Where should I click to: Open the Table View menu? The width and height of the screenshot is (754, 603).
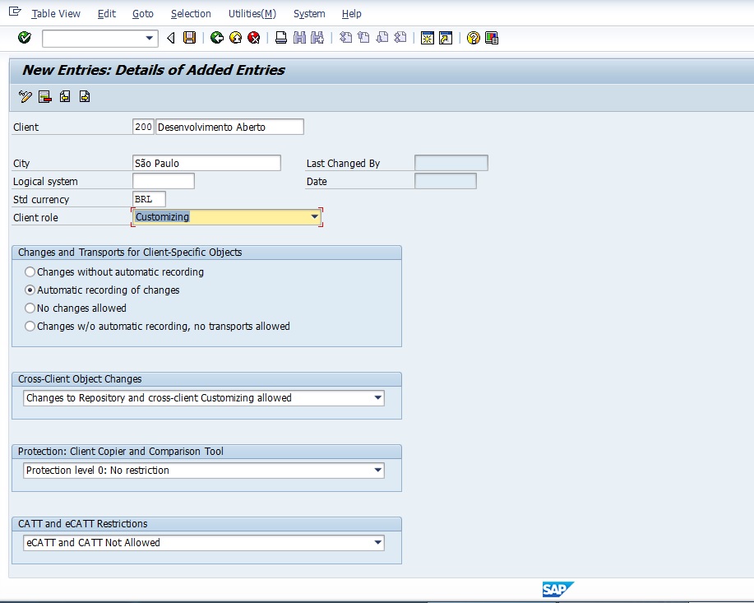(x=56, y=14)
